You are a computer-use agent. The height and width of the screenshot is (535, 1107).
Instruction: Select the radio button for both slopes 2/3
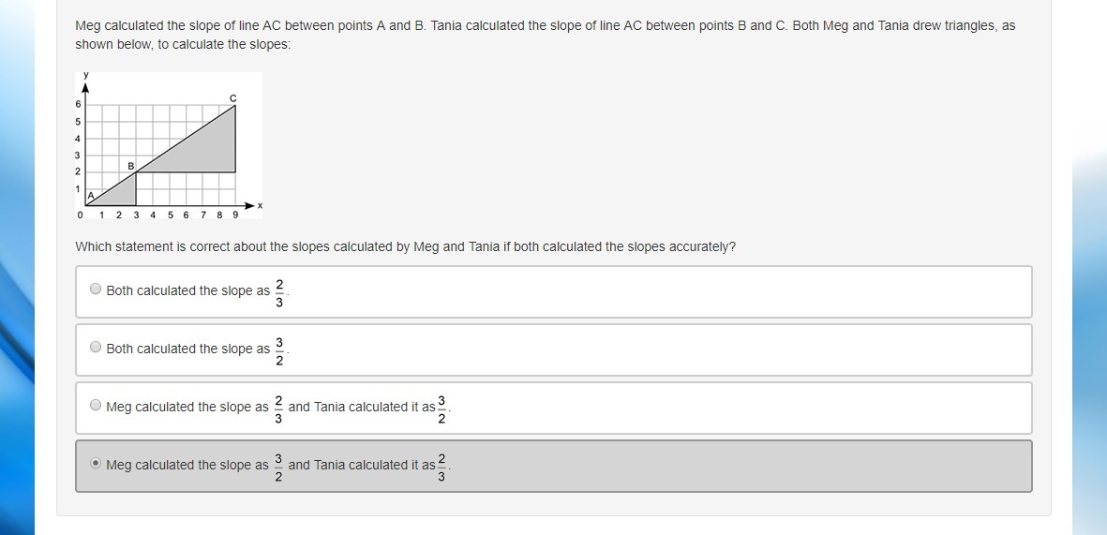[96, 290]
